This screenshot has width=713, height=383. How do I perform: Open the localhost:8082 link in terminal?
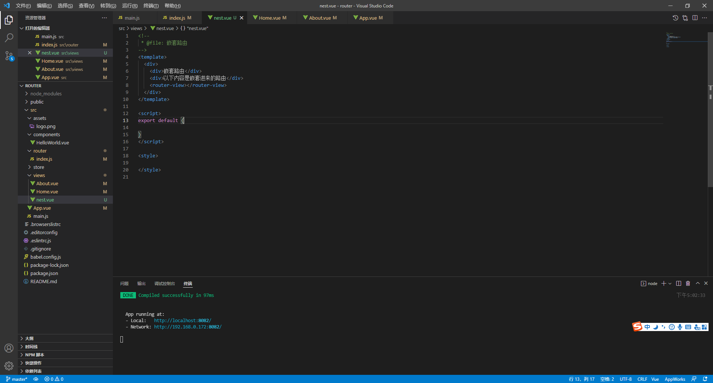coord(182,321)
